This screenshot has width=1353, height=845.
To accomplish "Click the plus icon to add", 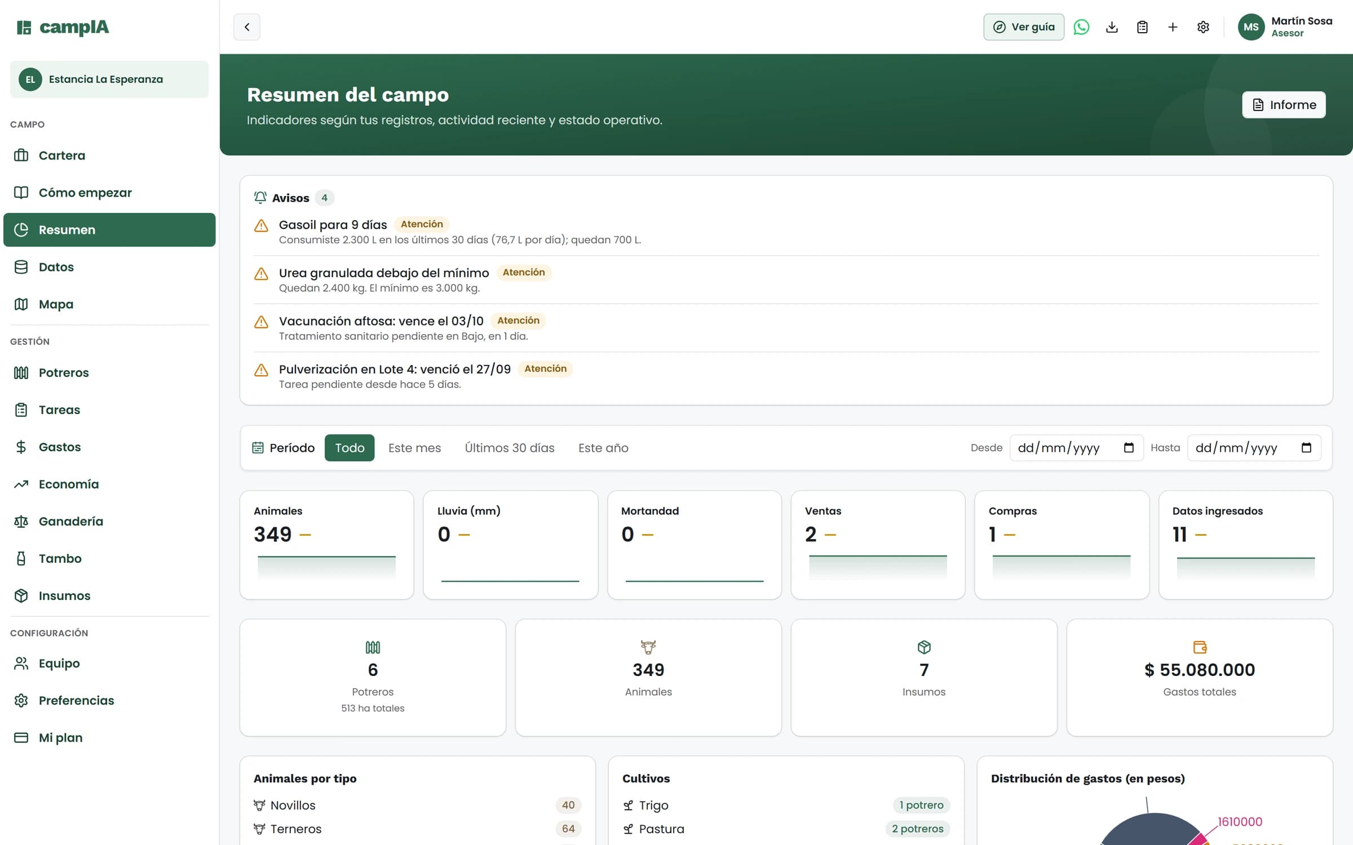I will (x=1173, y=27).
